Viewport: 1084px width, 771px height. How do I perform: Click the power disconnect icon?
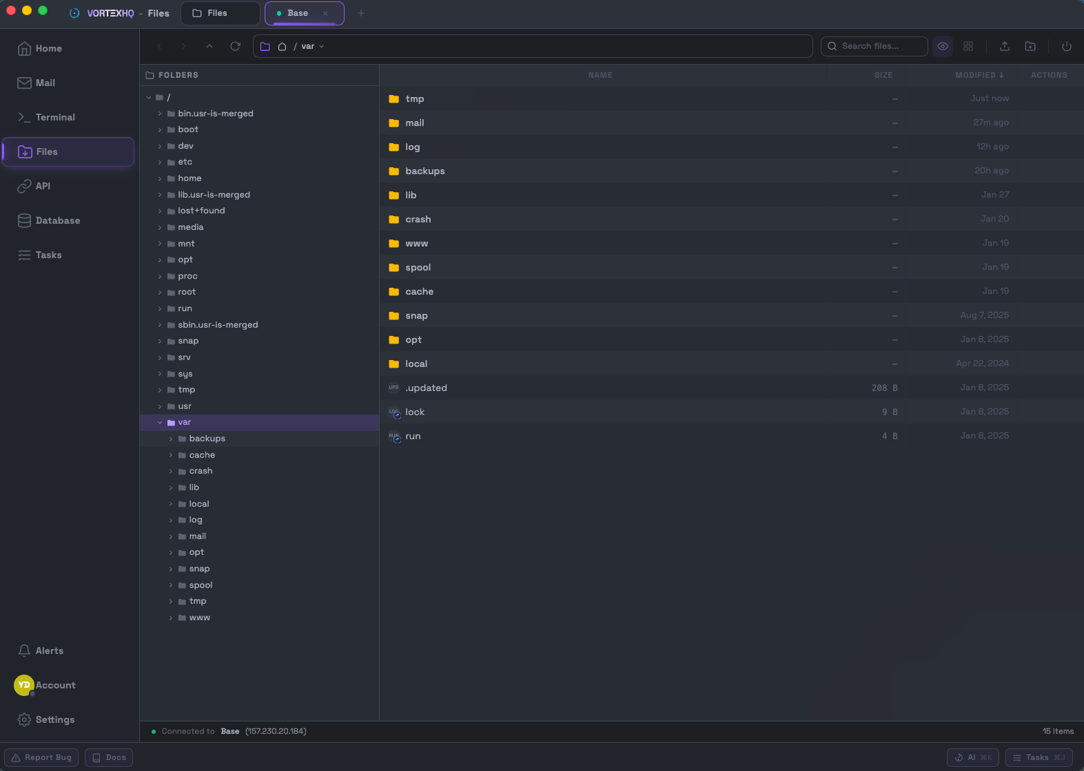1067,46
